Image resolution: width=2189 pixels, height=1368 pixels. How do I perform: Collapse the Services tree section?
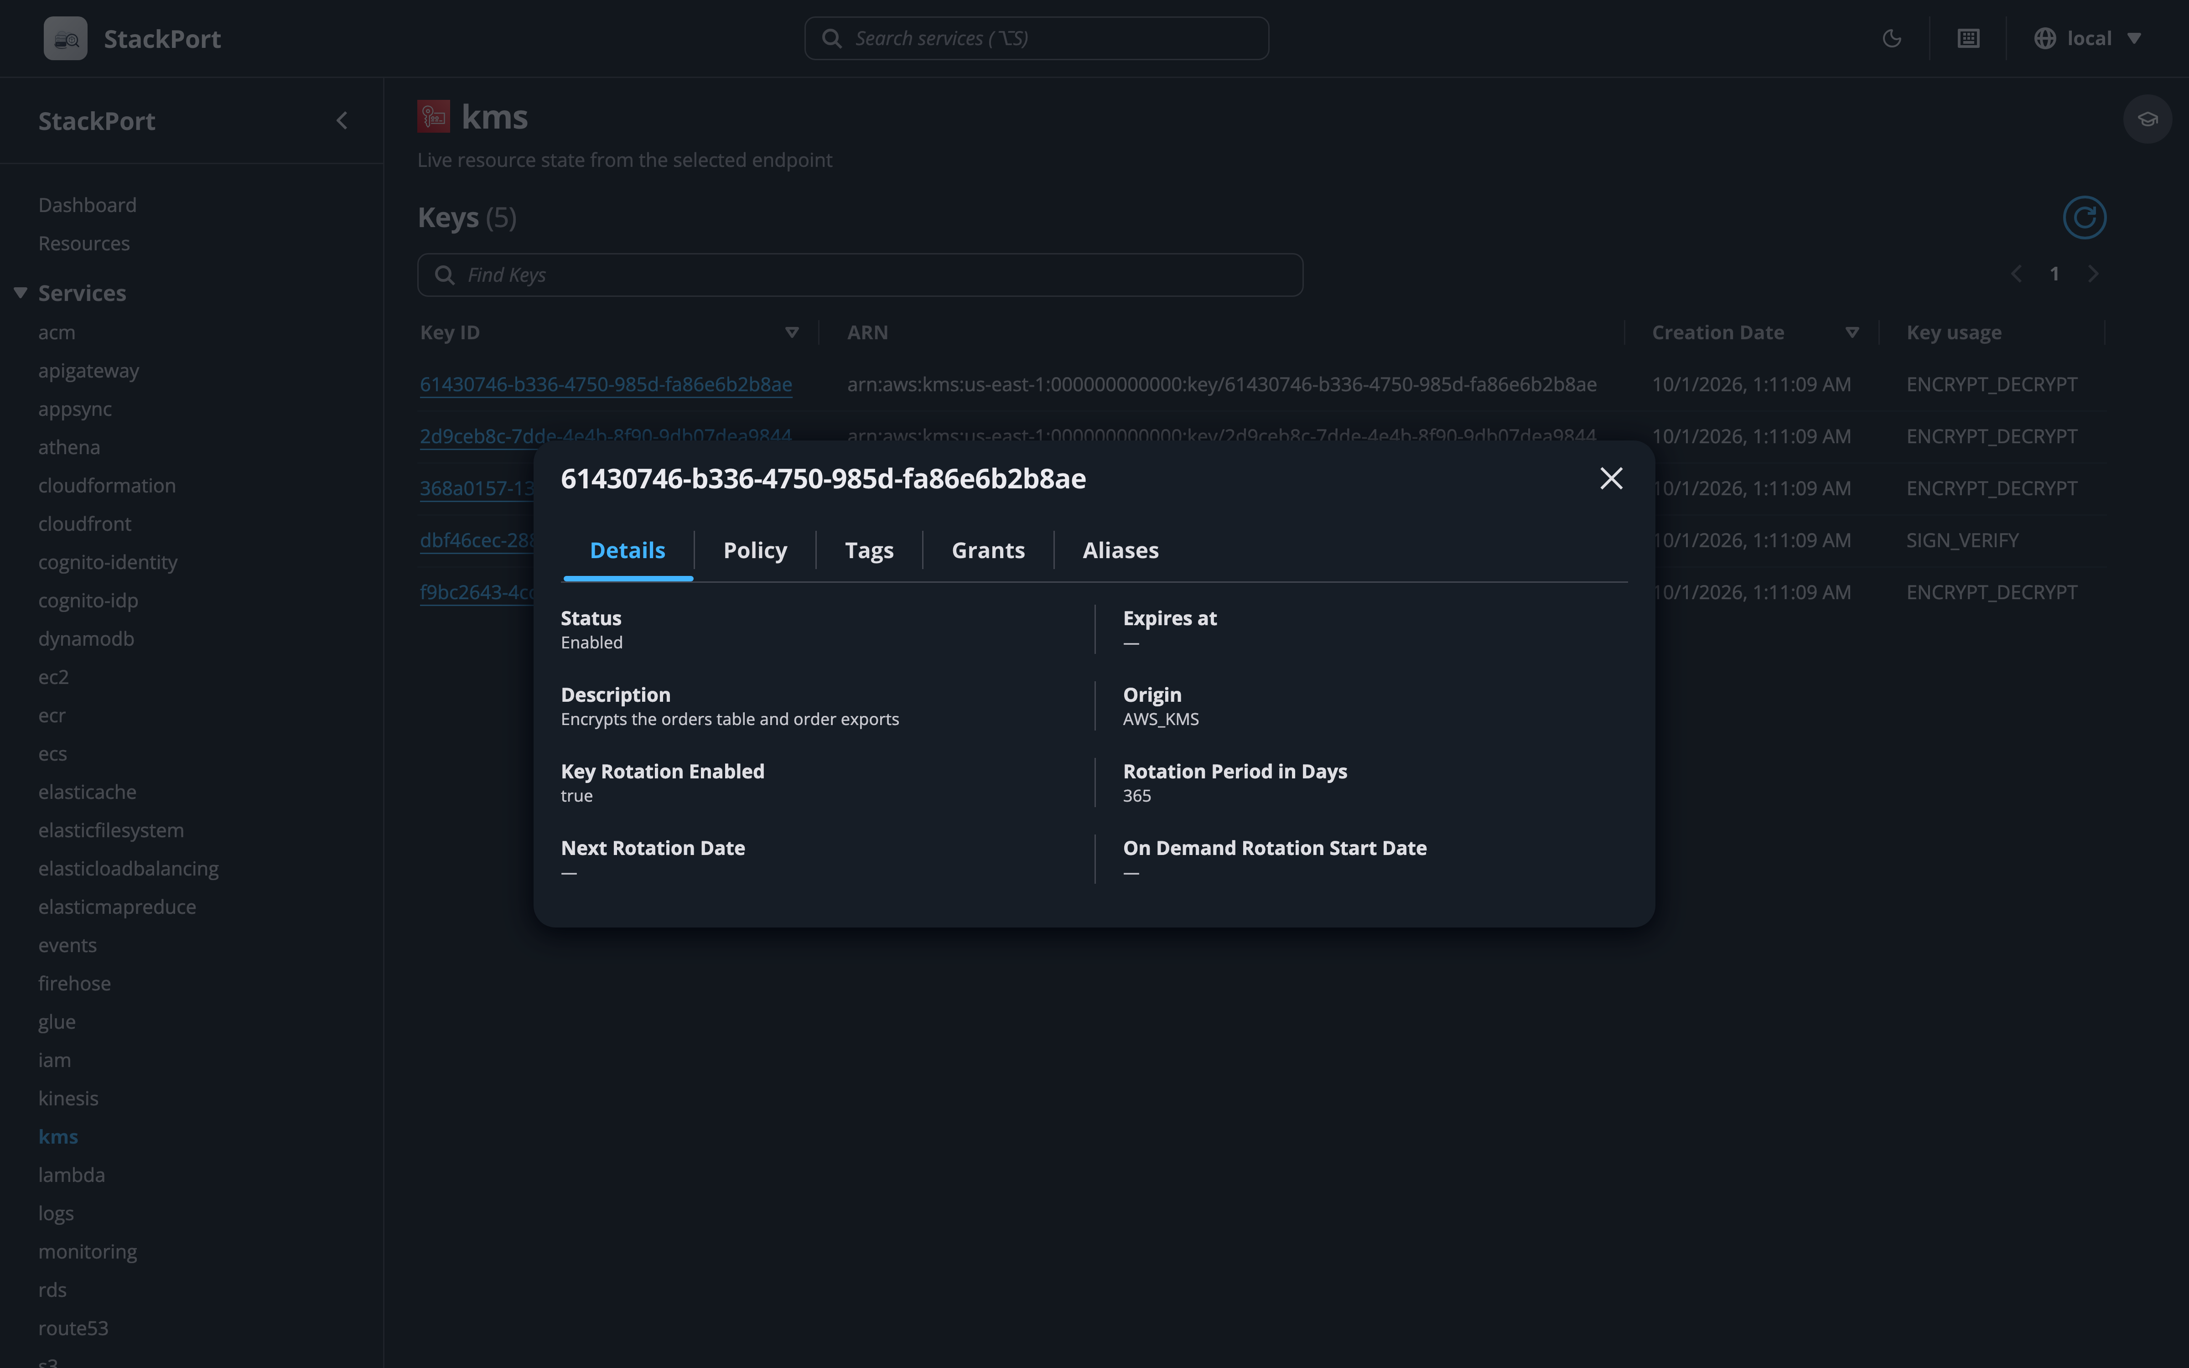pyautogui.click(x=20, y=293)
